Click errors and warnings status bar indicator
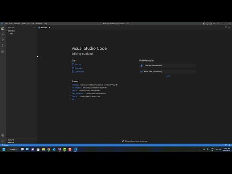This screenshot has height=174, width=232. click(x=5, y=145)
